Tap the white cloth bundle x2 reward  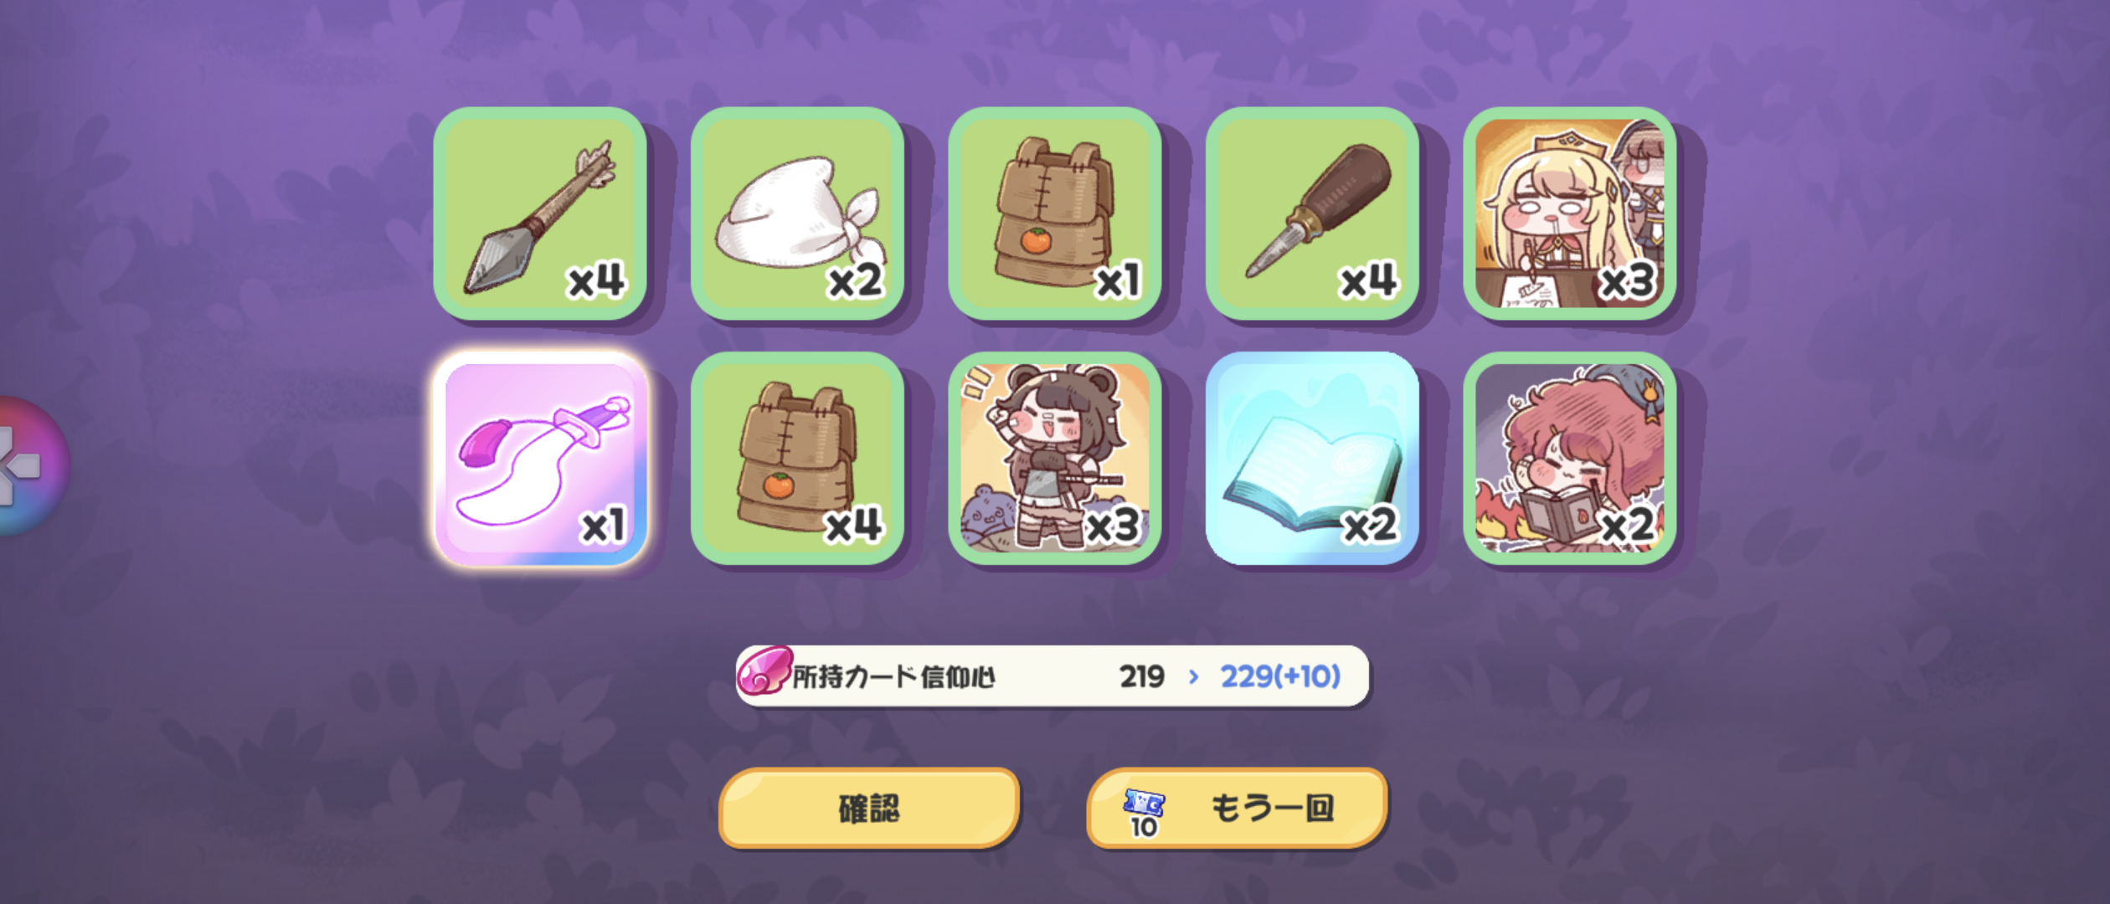pos(797,213)
